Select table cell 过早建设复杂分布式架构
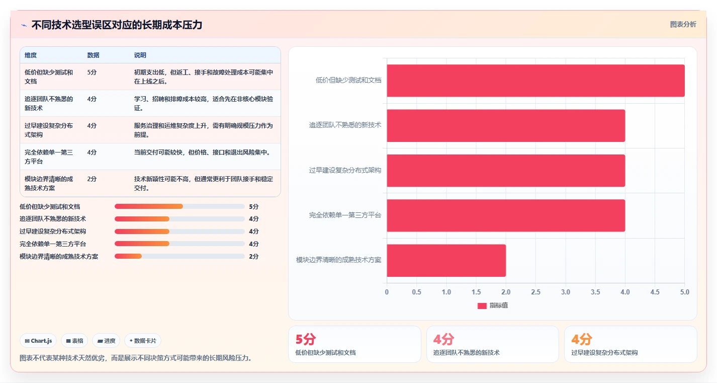717x383 pixels. coord(50,130)
